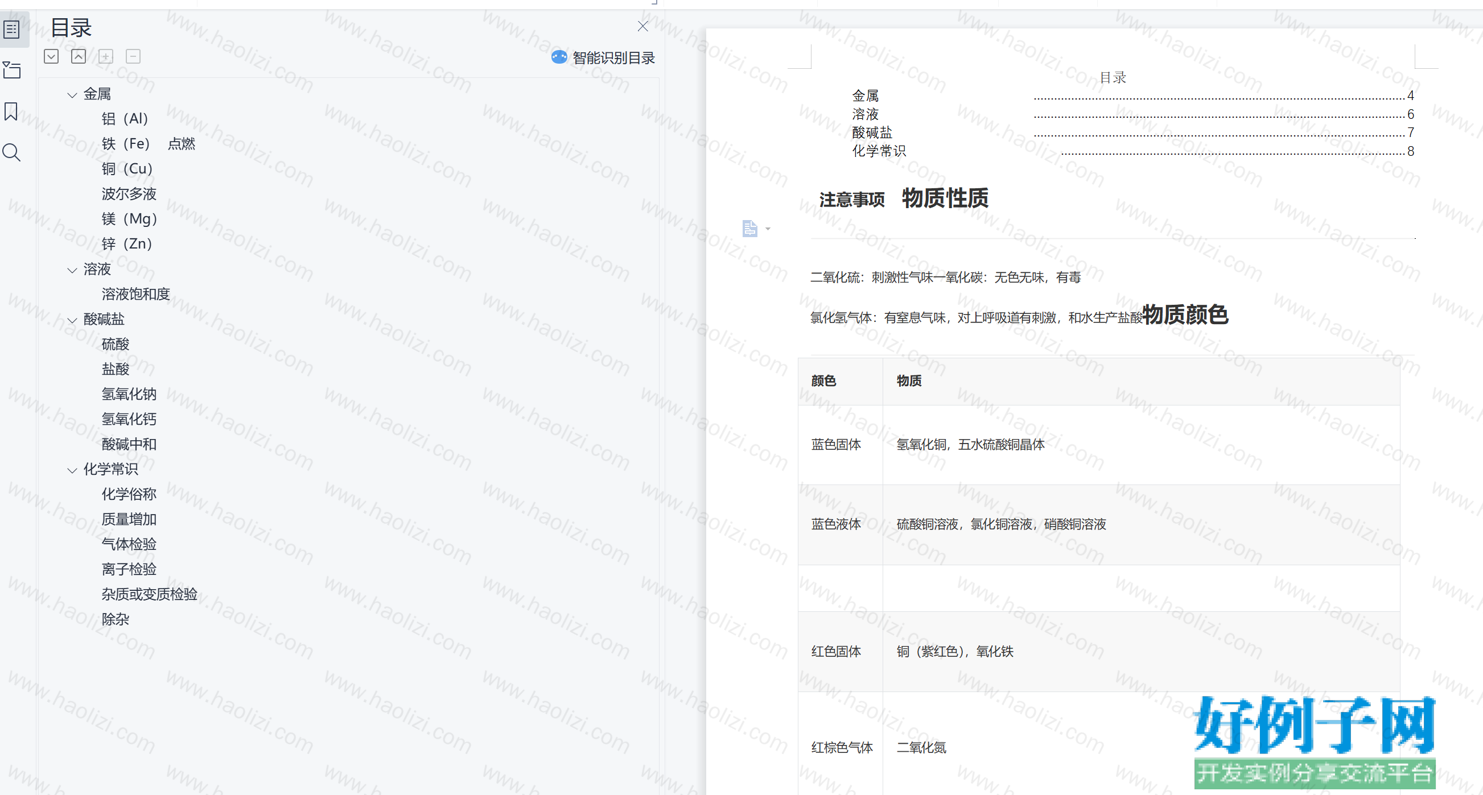
Task: Select 铁 (Fe) 点燃 in the outline
Action: pyautogui.click(x=149, y=144)
